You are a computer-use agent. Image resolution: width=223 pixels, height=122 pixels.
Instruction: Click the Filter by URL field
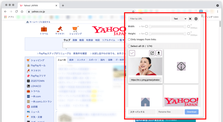coord(149,19)
